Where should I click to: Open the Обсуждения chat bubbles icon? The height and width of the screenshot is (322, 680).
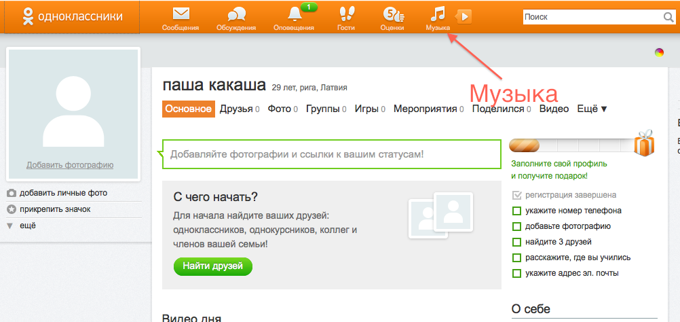click(236, 15)
